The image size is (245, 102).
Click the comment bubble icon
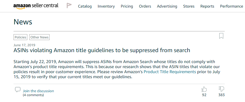tap(18, 90)
